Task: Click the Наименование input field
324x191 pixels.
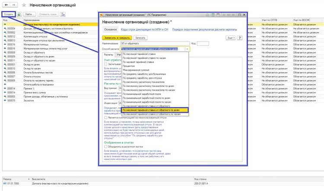Action: click(x=155, y=44)
